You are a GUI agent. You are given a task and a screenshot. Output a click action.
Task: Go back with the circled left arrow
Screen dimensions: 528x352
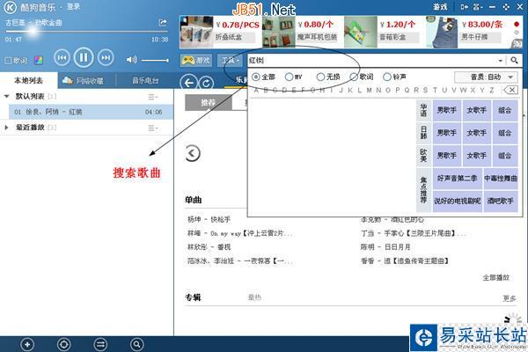[x=189, y=83]
